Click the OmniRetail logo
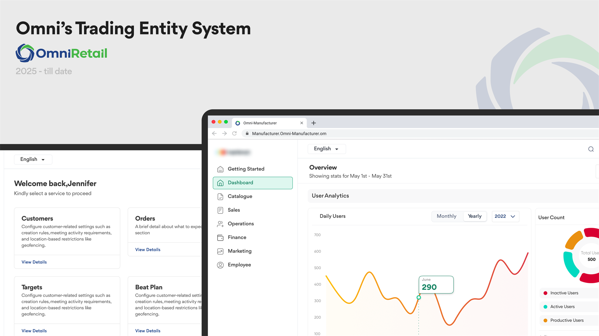 62,53
